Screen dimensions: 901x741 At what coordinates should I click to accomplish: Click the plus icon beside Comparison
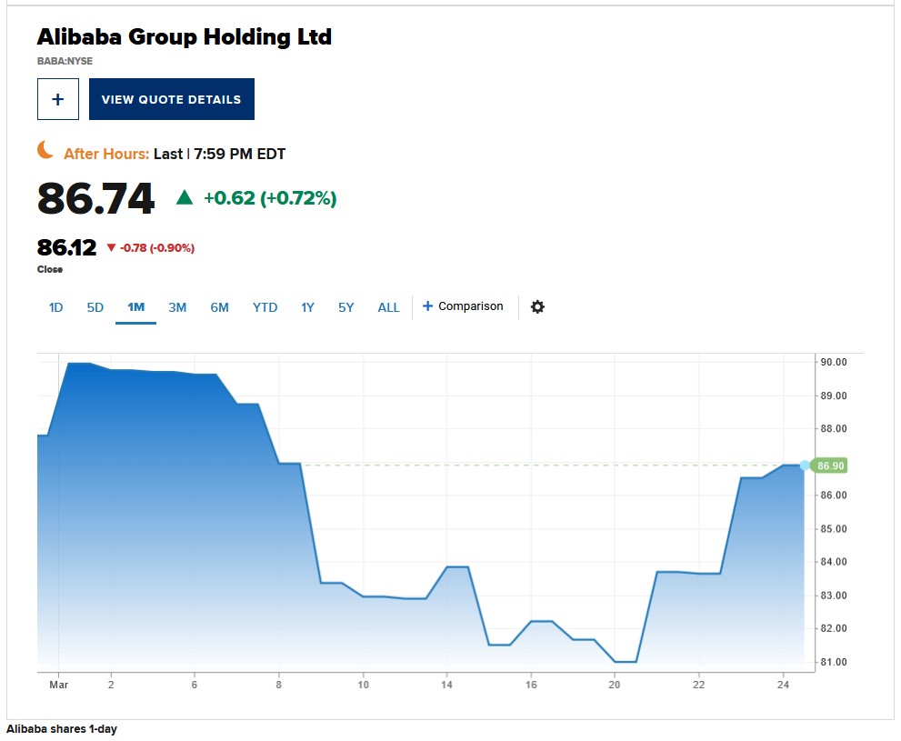(x=428, y=306)
